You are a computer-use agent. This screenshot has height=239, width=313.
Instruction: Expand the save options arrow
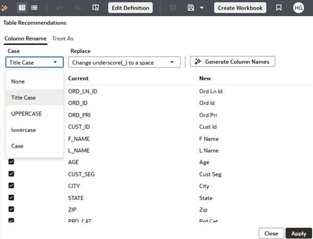tap(202, 8)
